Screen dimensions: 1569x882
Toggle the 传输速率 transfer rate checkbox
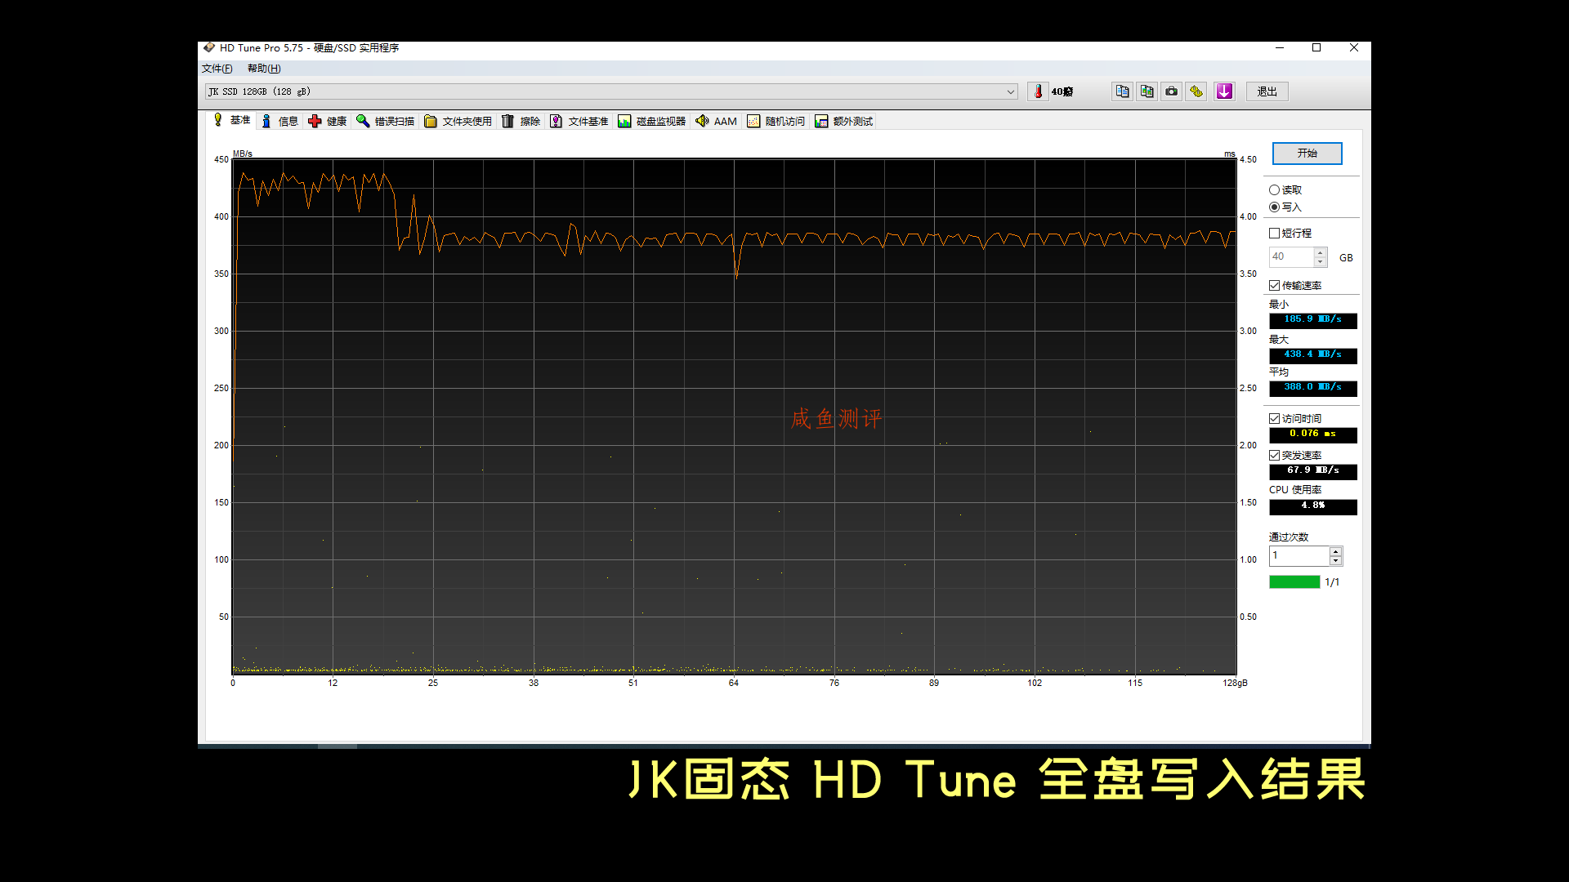[x=1274, y=286]
